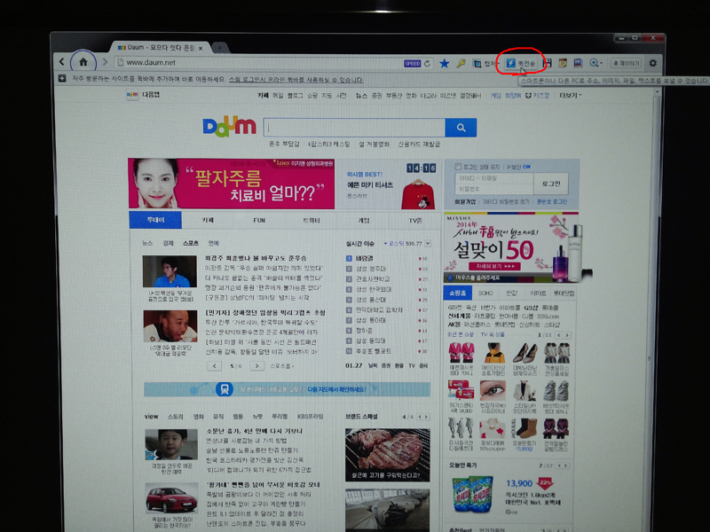
Task: Click the 폰번호 로그인 link
Action: (x=552, y=201)
